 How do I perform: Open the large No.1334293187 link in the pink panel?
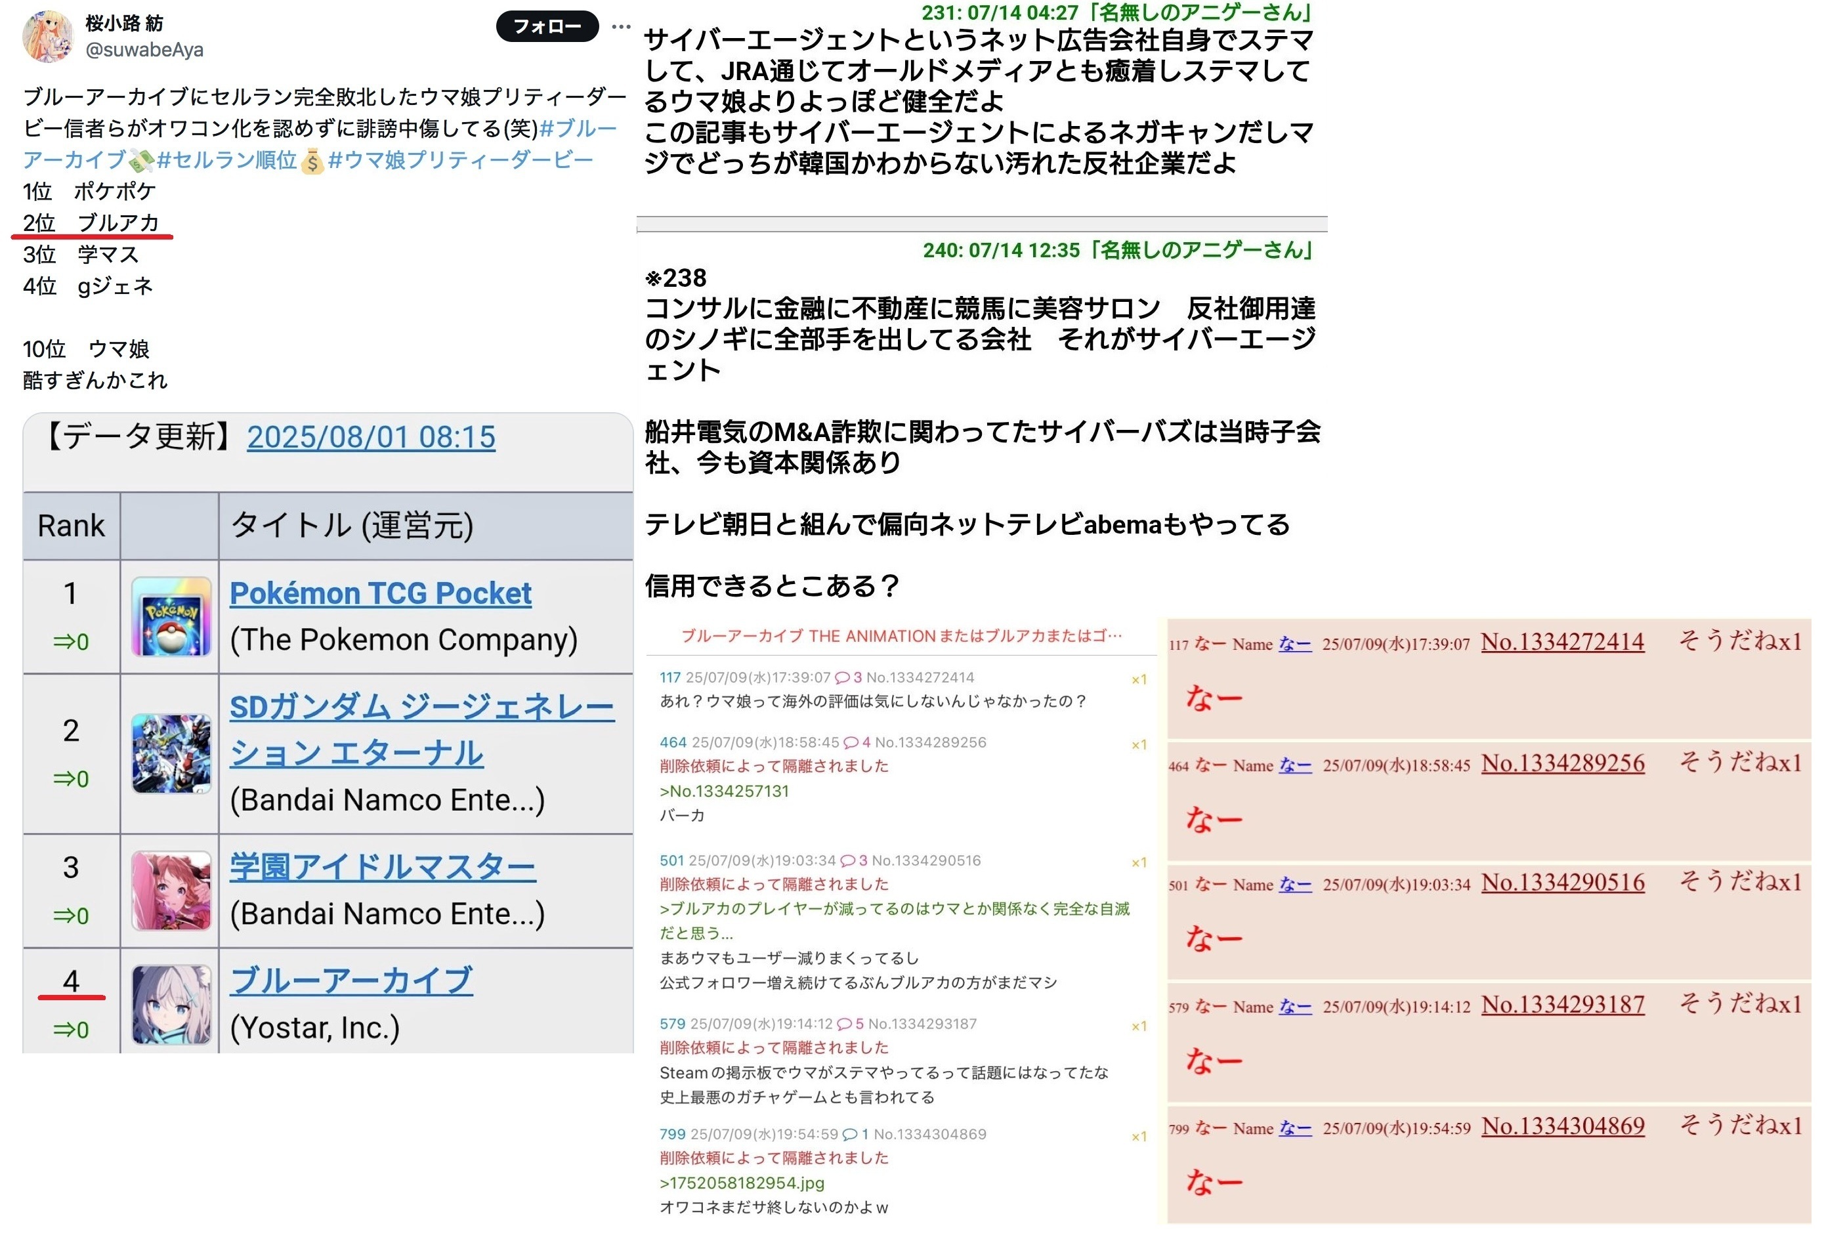tap(1563, 1005)
